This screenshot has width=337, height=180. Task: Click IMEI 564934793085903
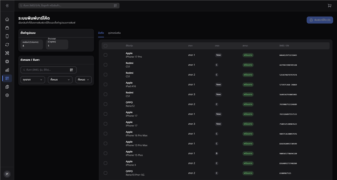tap(288, 94)
